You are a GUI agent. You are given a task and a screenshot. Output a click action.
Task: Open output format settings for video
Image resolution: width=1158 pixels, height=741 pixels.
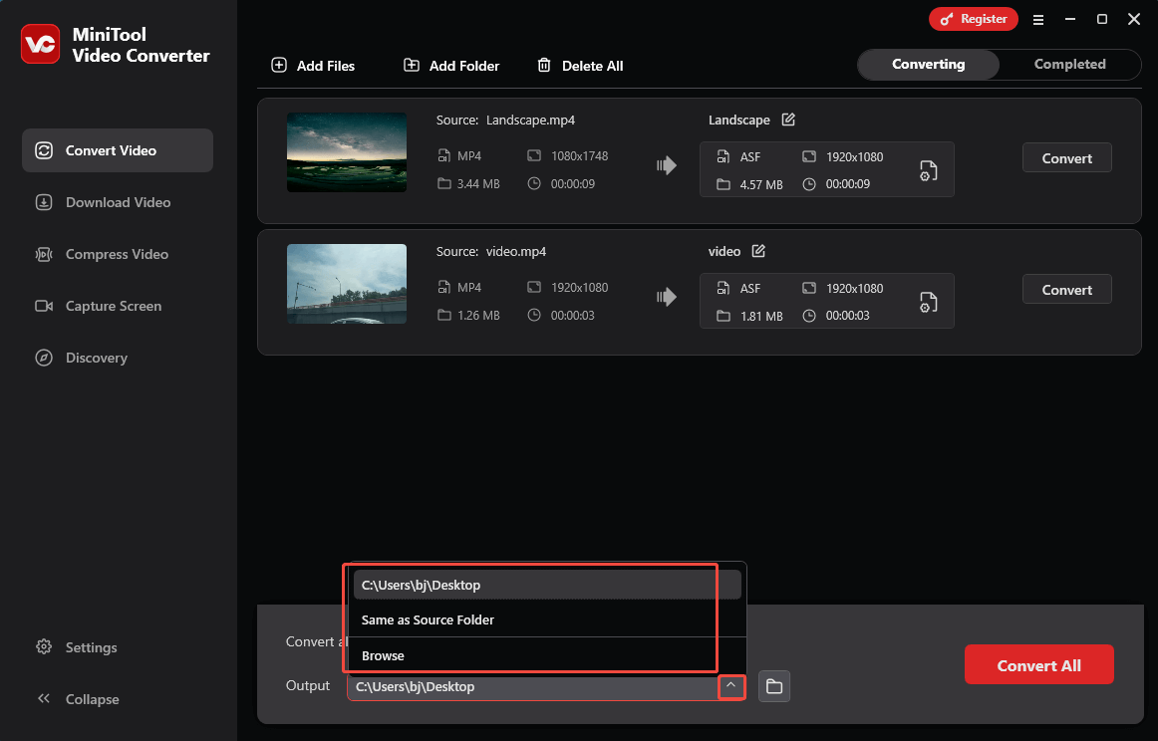(928, 302)
